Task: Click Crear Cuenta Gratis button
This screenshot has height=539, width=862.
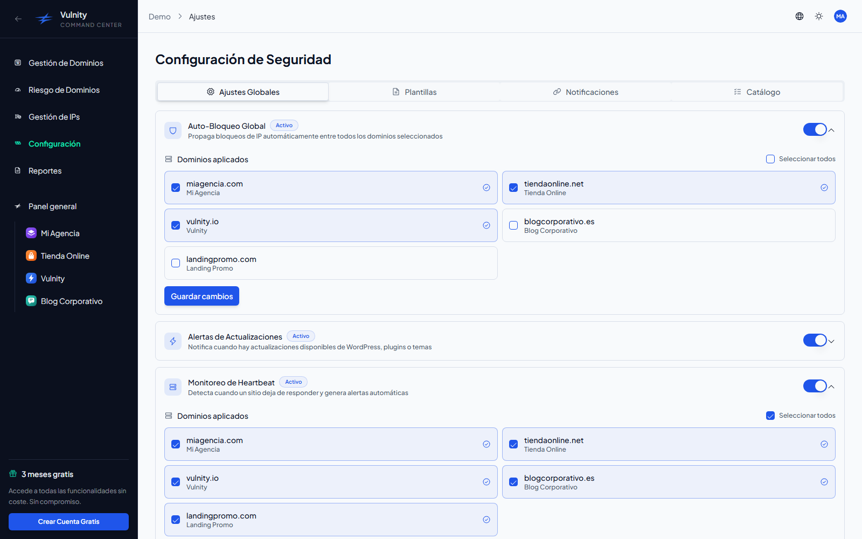Action: 68,522
